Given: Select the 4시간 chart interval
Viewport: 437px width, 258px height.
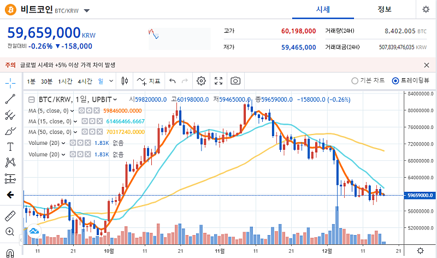Looking at the screenshot, I should pos(85,81).
